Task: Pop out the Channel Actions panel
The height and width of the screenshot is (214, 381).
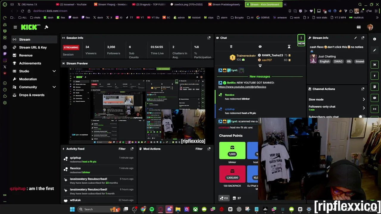Action: [x=363, y=89]
